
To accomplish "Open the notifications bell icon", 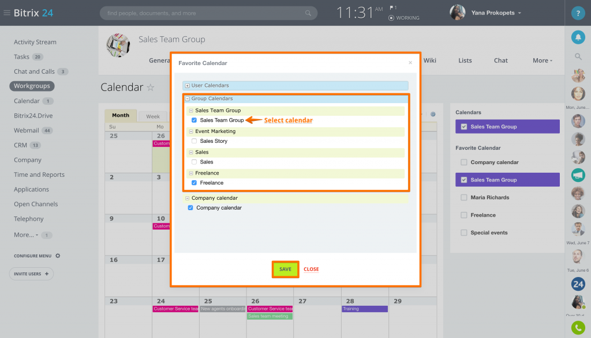I will (578, 37).
